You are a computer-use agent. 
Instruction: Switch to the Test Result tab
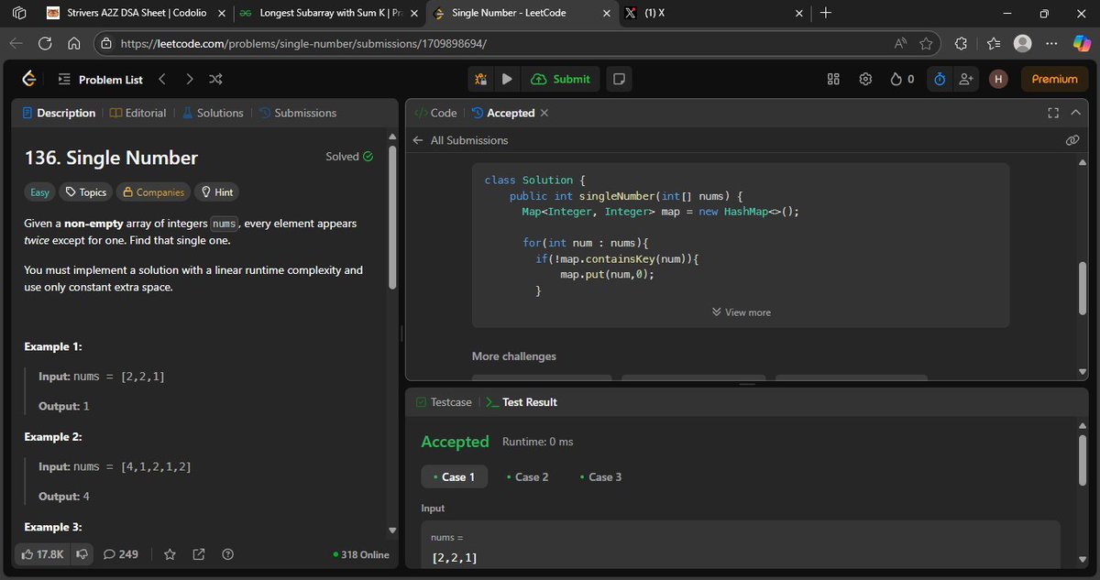[x=521, y=402]
